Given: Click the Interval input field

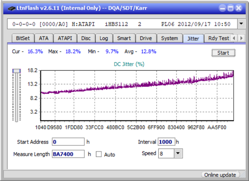Looking at the screenshot, I should pyautogui.click(x=166, y=142).
